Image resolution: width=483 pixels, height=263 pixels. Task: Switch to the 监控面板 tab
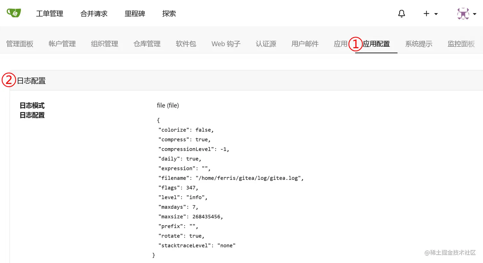click(x=461, y=44)
